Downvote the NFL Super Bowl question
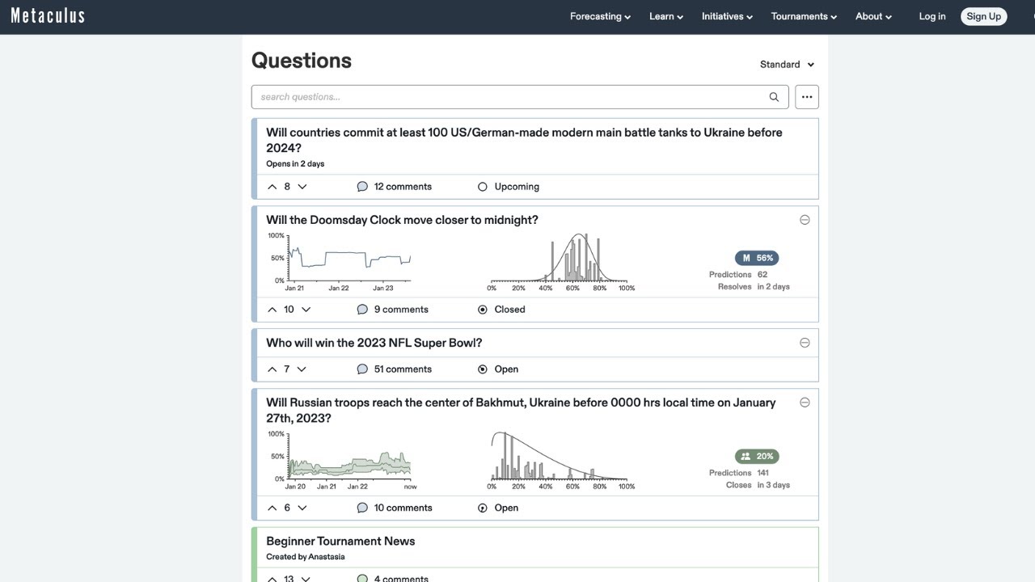This screenshot has height=582, width=1035. coord(302,369)
